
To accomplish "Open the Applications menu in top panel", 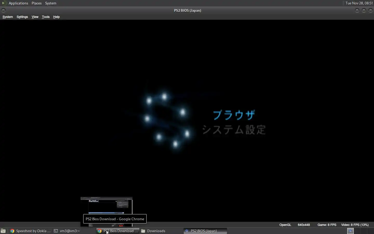I will 18,3.
